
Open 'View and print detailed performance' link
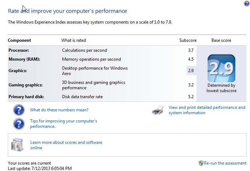coord(207,110)
